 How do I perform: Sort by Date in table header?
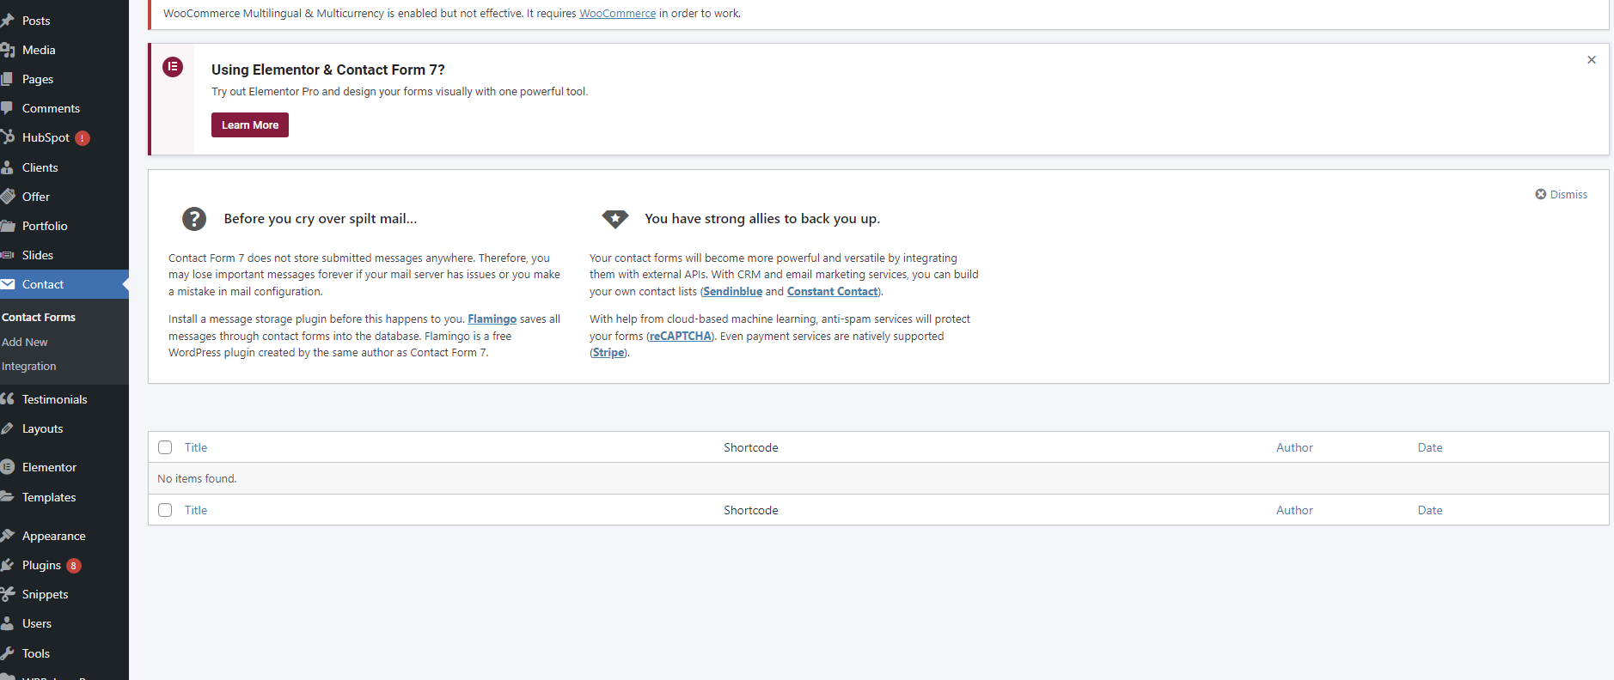point(1430,447)
